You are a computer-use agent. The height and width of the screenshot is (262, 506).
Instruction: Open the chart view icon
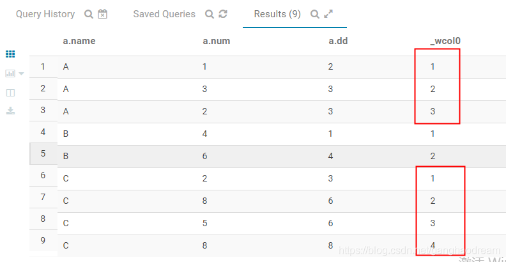tap(10, 73)
